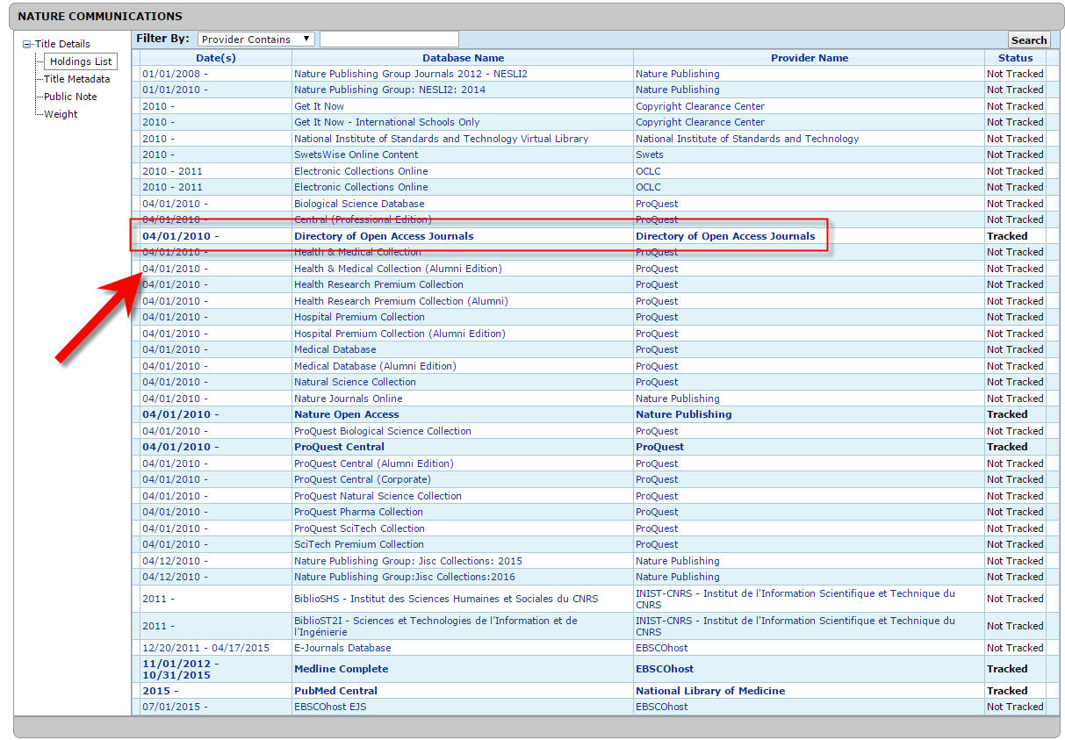This screenshot has width=1065, height=740.
Task: Click the Swets provider cell
Action: [650, 154]
